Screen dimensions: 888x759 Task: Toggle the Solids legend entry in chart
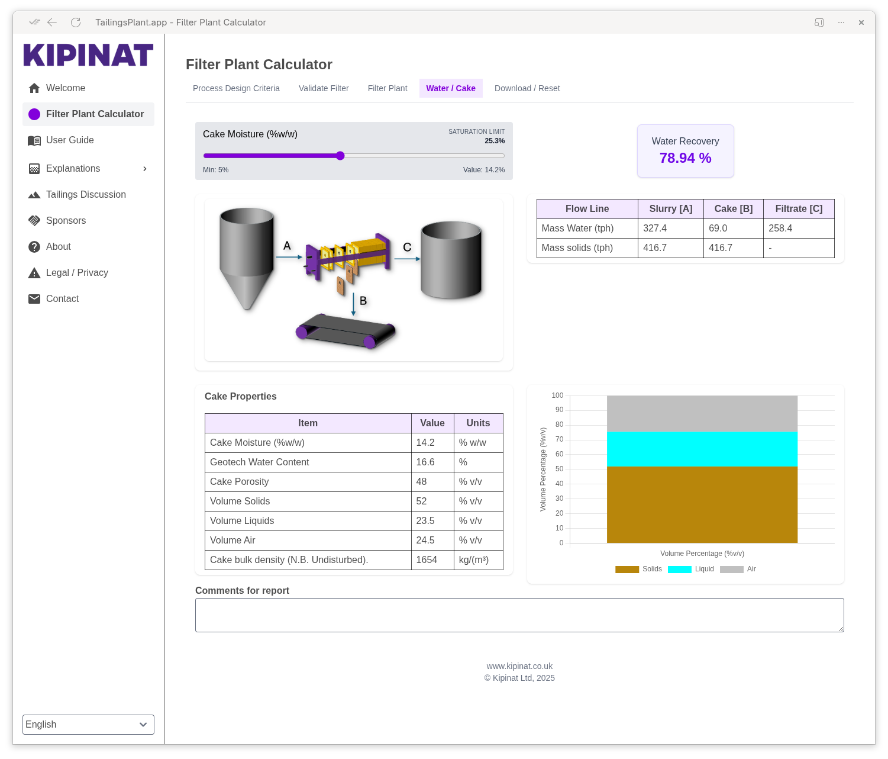click(x=638, y=569)
